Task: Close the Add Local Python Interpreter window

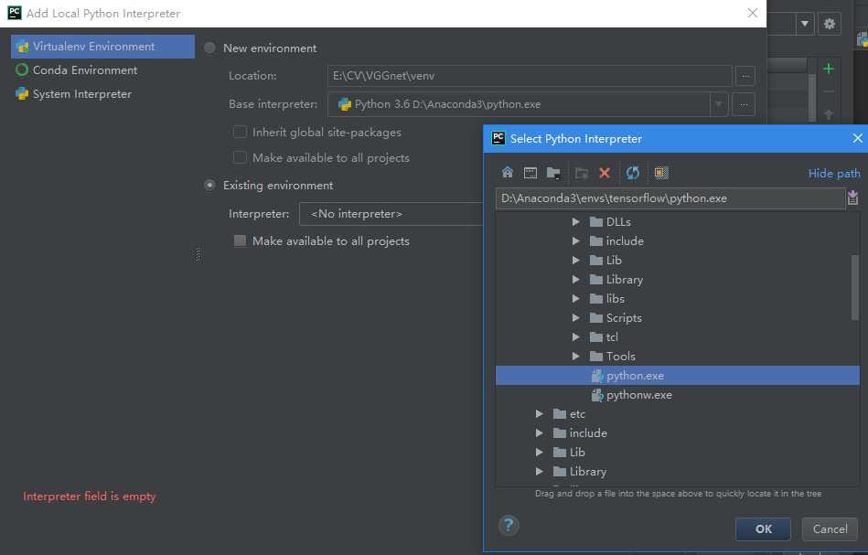Action: point(753,14)
